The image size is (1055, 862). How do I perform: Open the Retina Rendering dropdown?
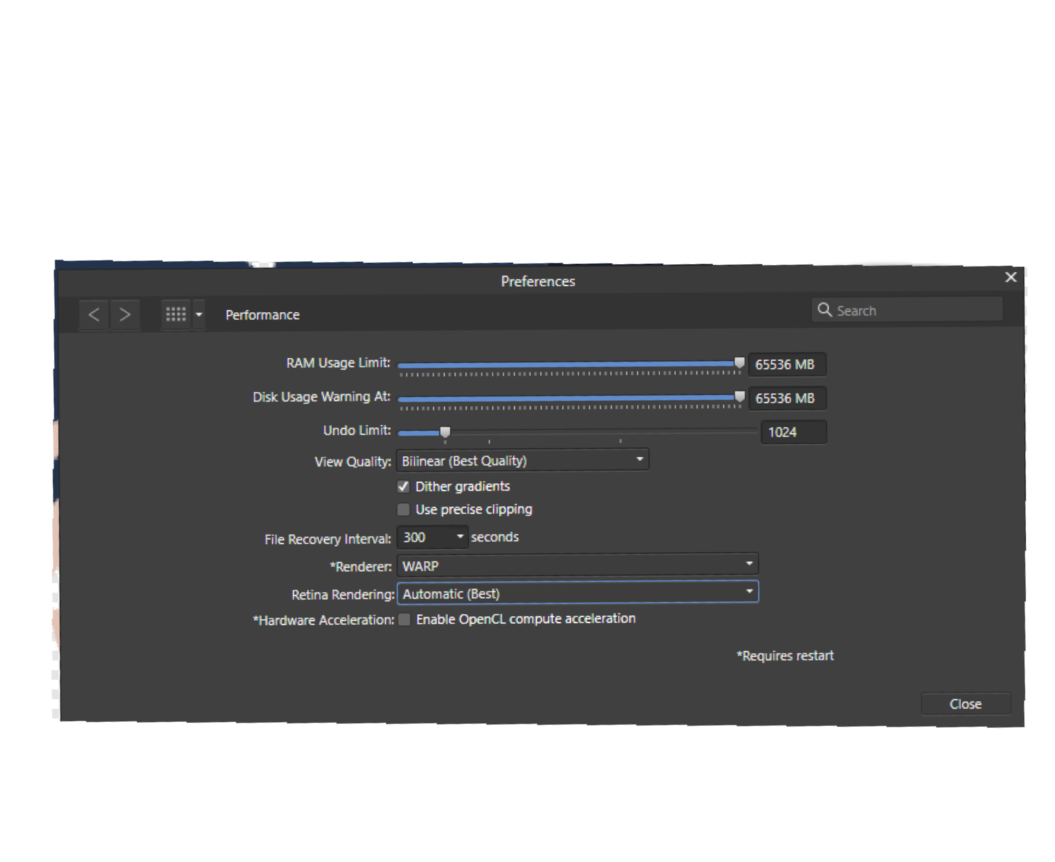coord(578,592)
